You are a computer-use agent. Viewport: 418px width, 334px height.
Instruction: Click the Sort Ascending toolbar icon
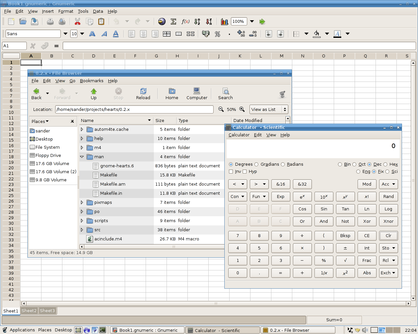click(x=197, y=22)
